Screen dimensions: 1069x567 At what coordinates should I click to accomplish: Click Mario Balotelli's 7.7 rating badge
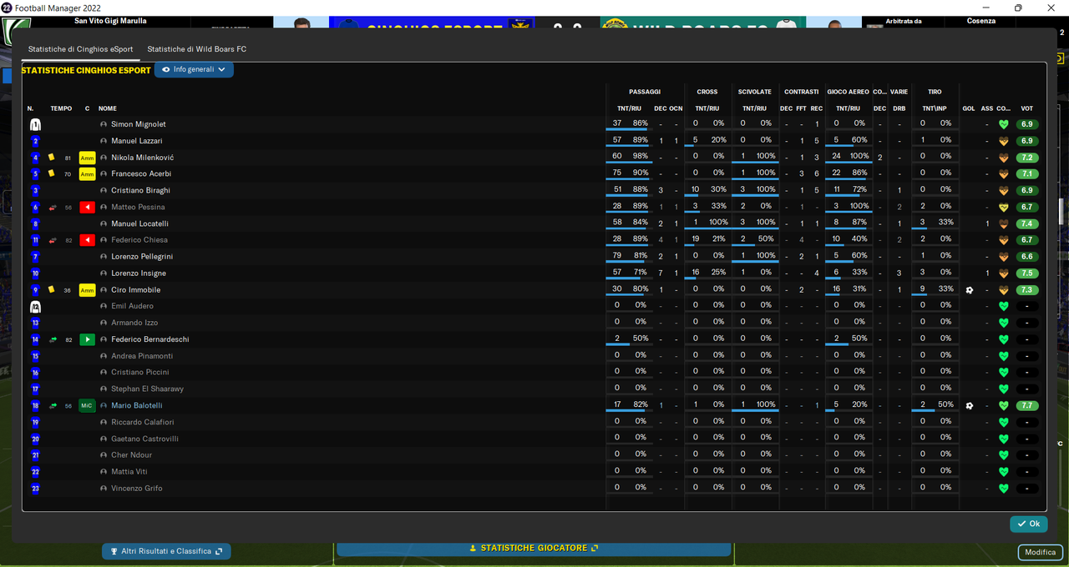1027,406
